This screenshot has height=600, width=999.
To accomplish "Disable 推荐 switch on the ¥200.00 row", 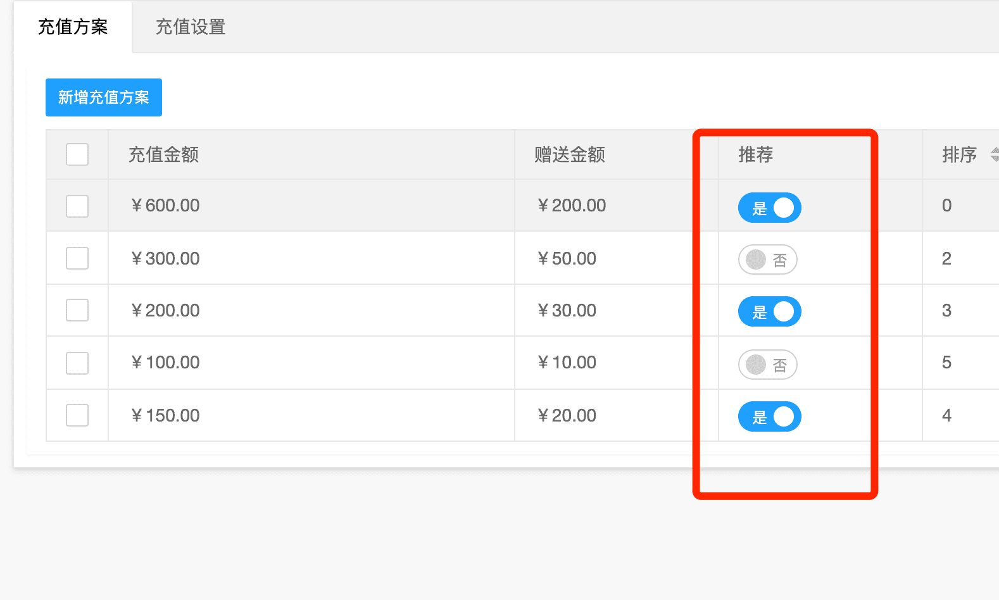I will [x=769, y=311].
